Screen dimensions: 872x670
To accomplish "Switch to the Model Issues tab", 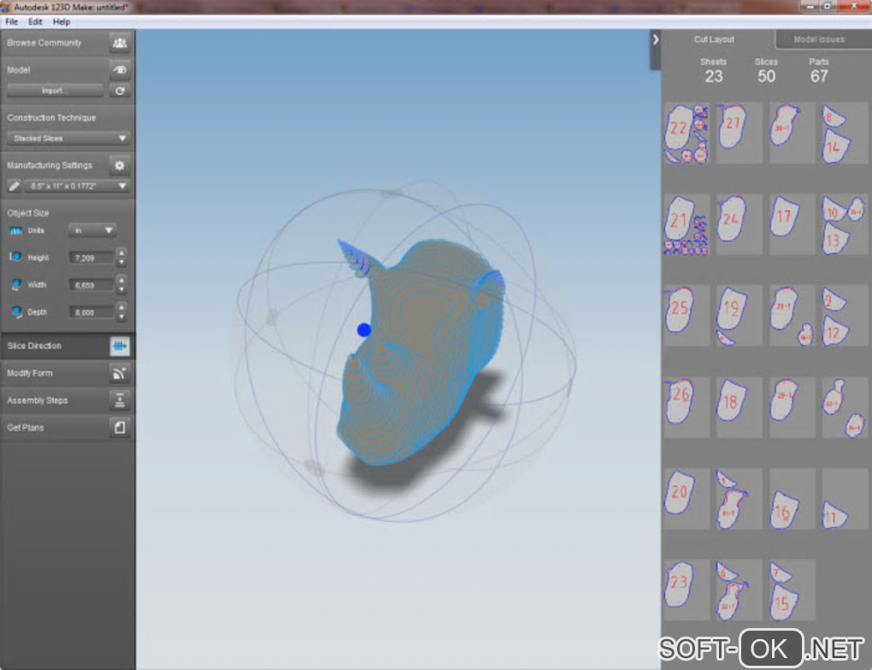I will tap(819, 39).
